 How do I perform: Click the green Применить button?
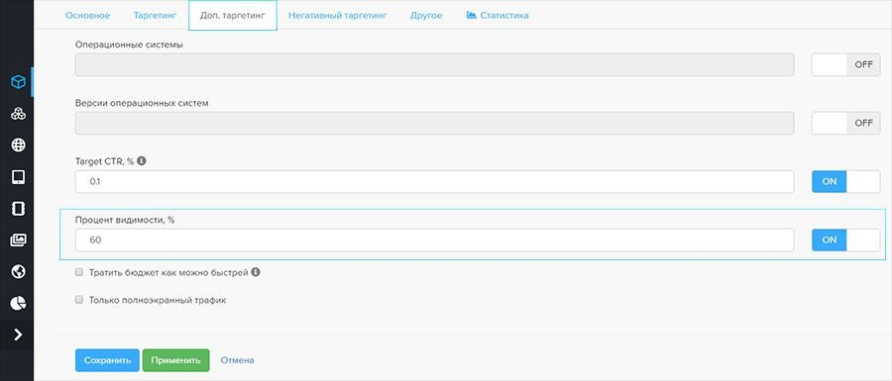175,360
